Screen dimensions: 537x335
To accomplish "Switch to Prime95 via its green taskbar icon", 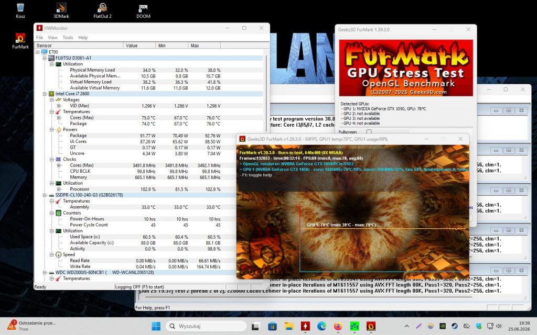I will tap(354, 326).
